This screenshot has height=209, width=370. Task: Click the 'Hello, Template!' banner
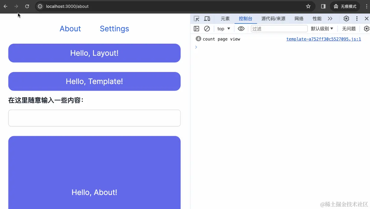coord(94,81)
